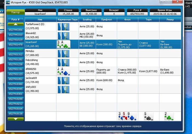Viewport: 192px width, 134px height.
Task: Open hand 6527931191
Action: 16,69
